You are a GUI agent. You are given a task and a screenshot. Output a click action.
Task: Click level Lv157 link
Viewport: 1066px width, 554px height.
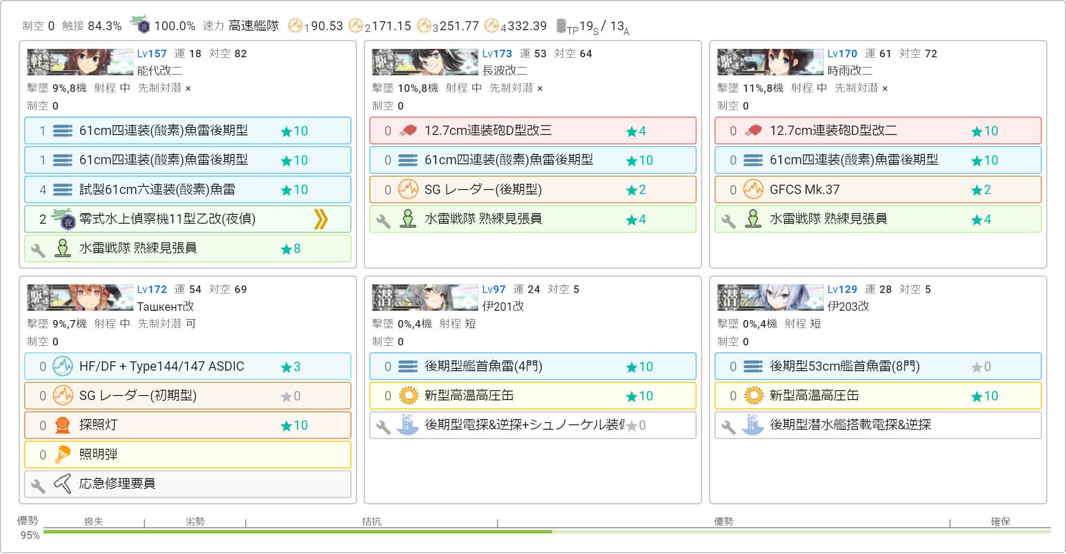tap(151, 54)
